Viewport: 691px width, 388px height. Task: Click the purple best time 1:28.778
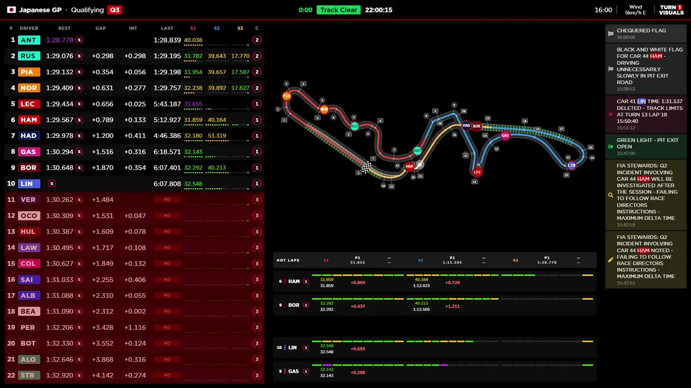tap(59, 40)
